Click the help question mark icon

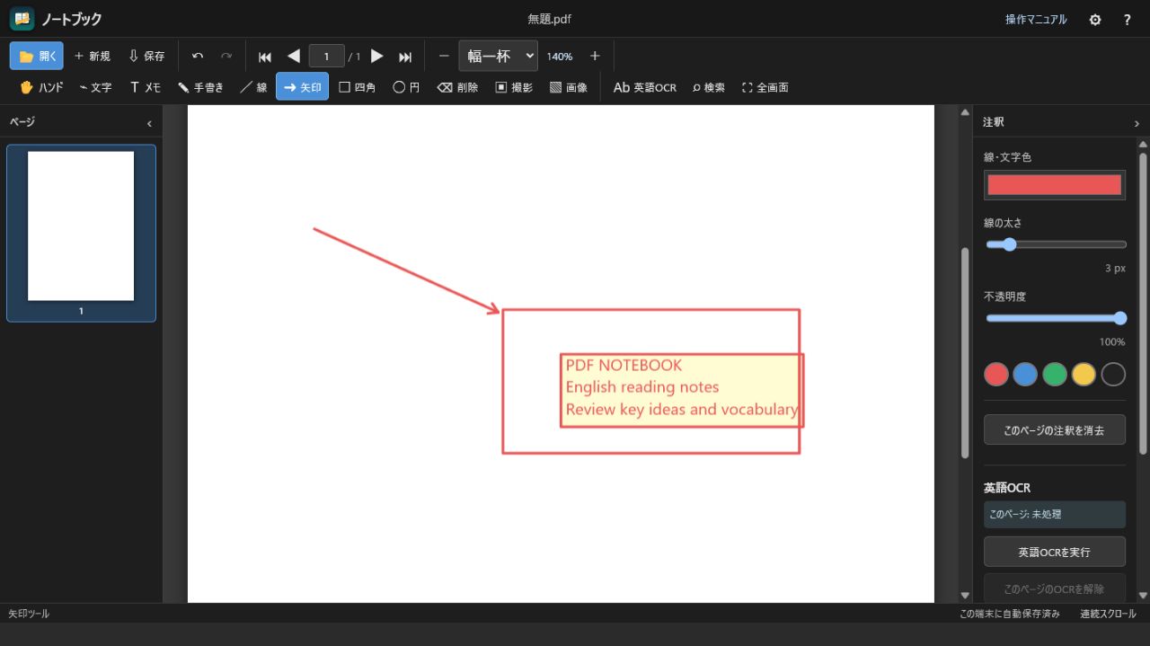(x=1127, y=19)
